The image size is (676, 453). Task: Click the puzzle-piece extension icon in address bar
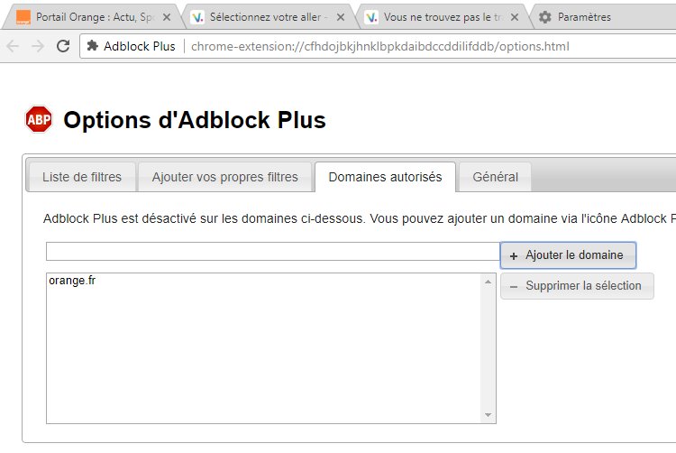pyautogui.click(x=92, y=46)
